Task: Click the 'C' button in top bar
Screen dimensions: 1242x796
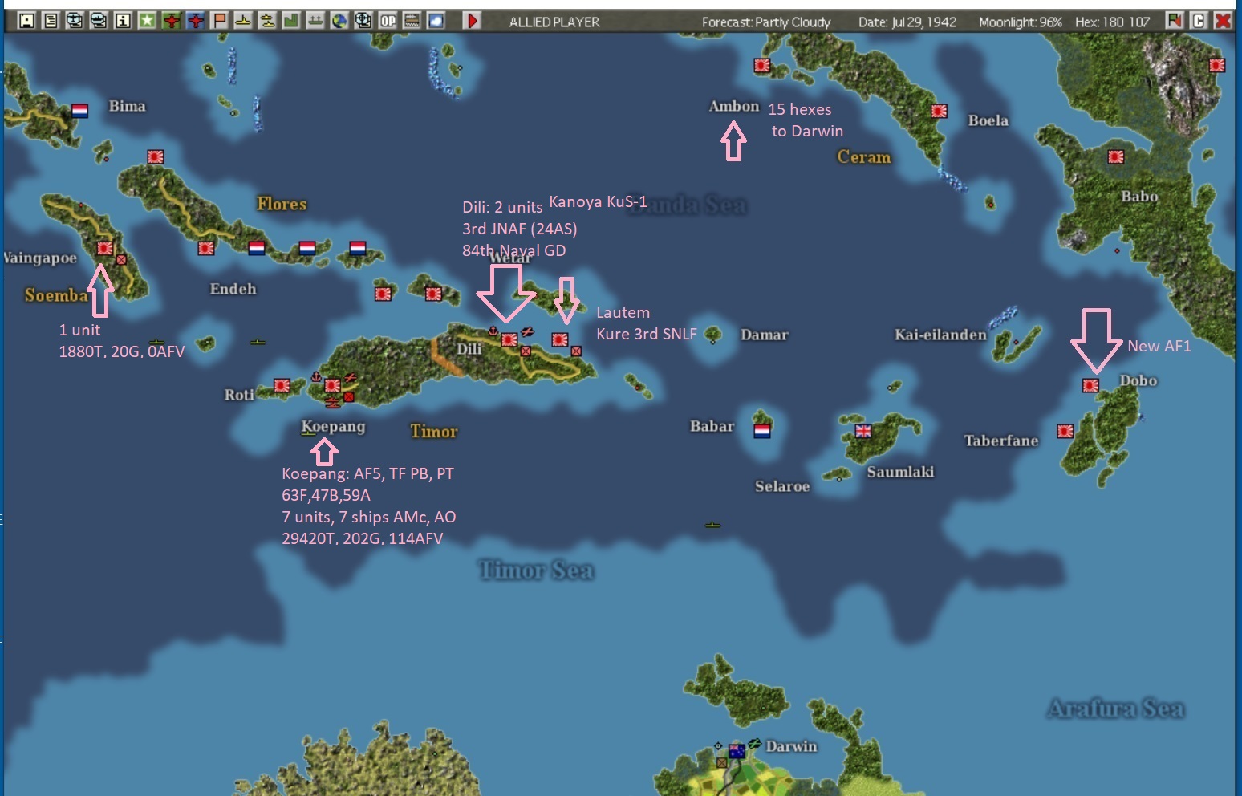Action: 1199,21
